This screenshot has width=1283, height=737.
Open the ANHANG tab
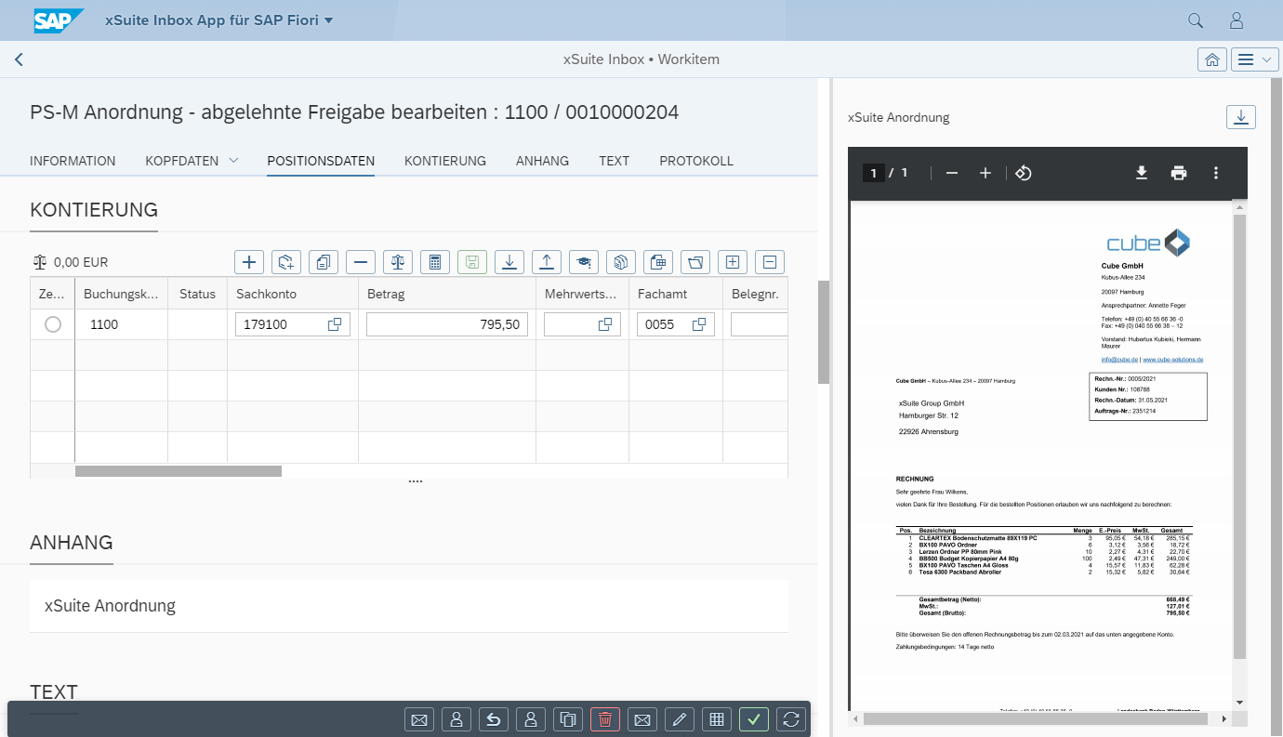point(542,160)
